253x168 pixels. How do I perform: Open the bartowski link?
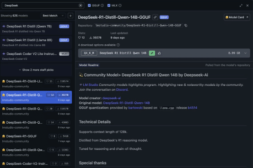pyautogui.click(x=135, y=108)
